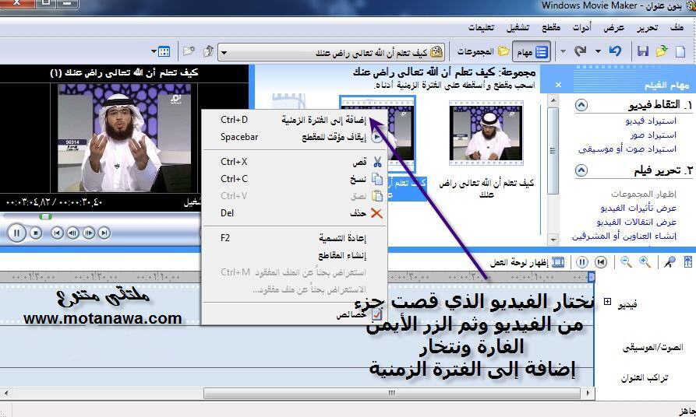Close the مهام الفيلم task pane
Viewport: 696px width, 417px height.
coord(558,85)
